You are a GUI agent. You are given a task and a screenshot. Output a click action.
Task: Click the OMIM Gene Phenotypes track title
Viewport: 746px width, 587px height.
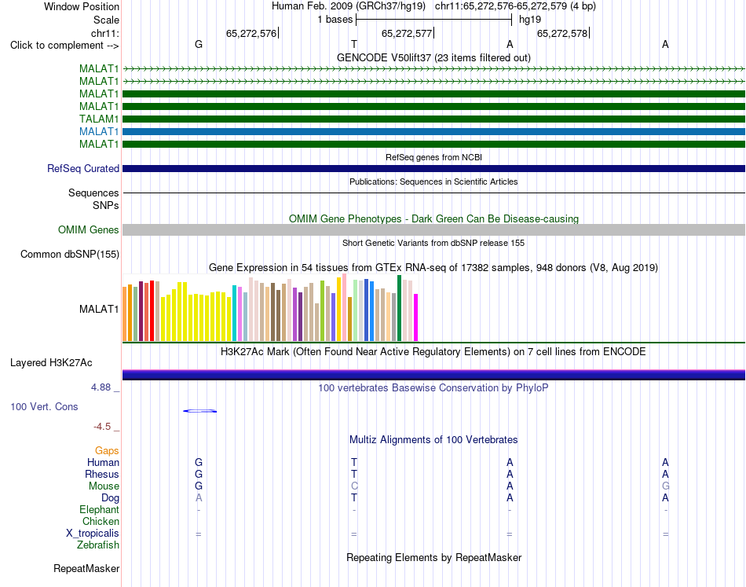click(433, 219)
